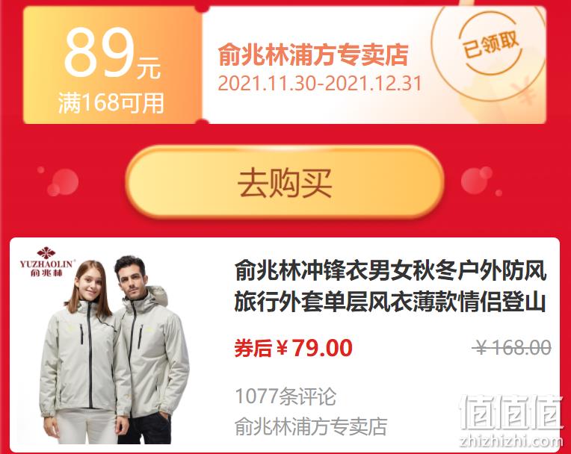The image size is (571, 454).
Task: Tap the 去购买 button
Action: 285,182
